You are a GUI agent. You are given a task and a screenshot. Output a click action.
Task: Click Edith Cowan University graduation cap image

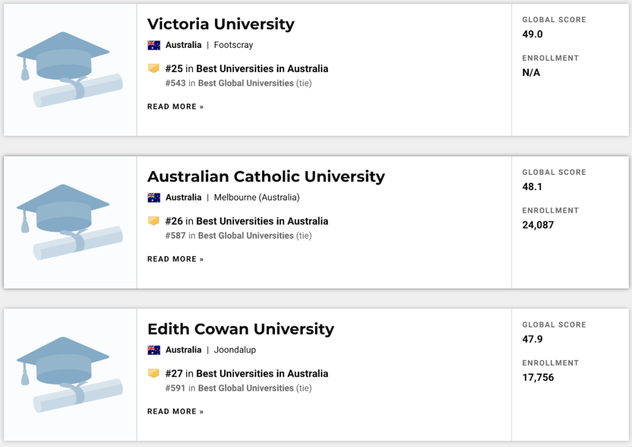pyautogui.click(x=70, y=375)
